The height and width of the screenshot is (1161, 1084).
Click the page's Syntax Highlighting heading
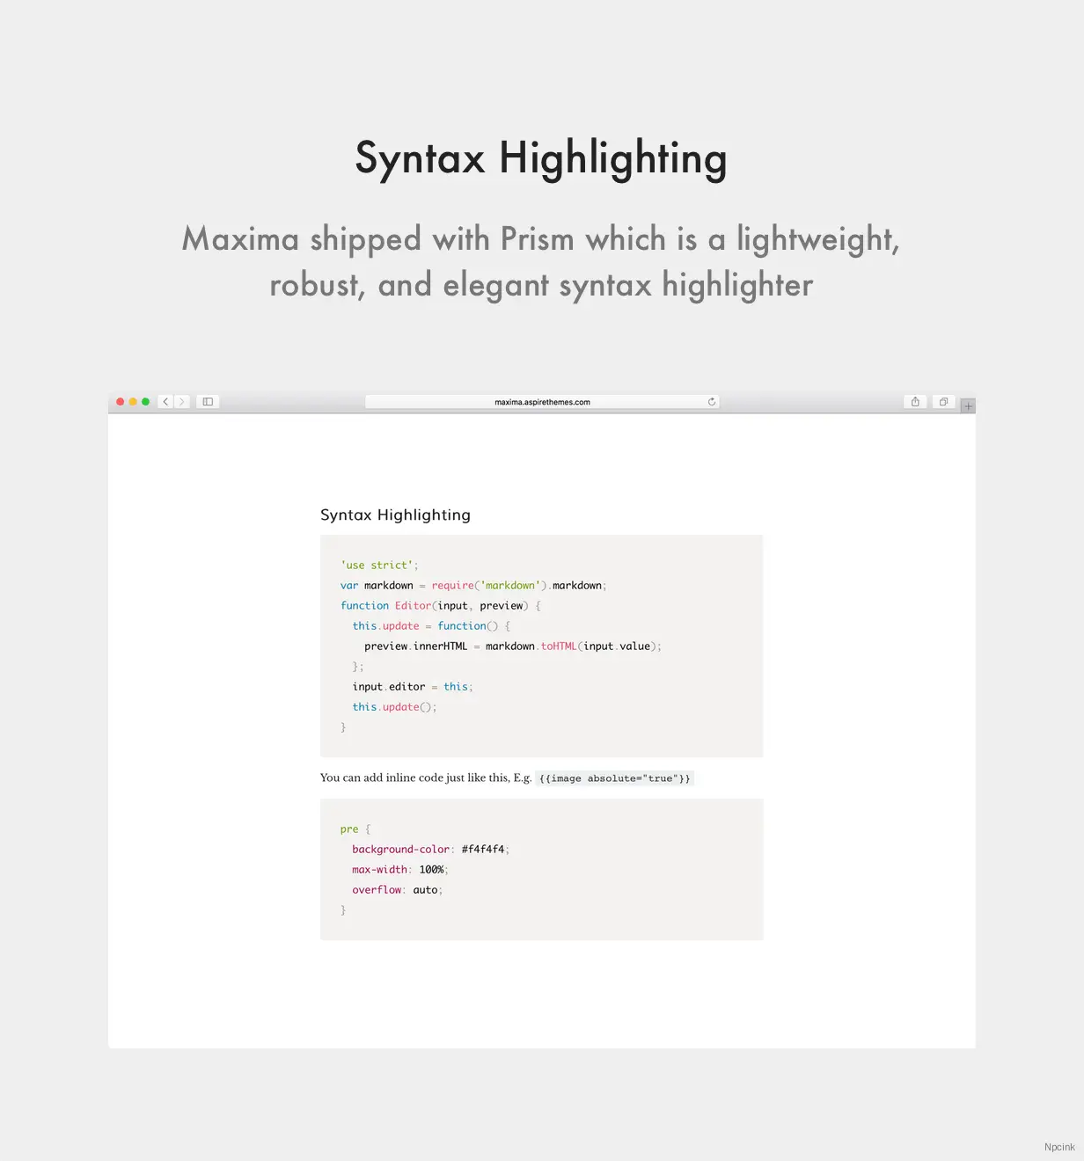[395, 515]
